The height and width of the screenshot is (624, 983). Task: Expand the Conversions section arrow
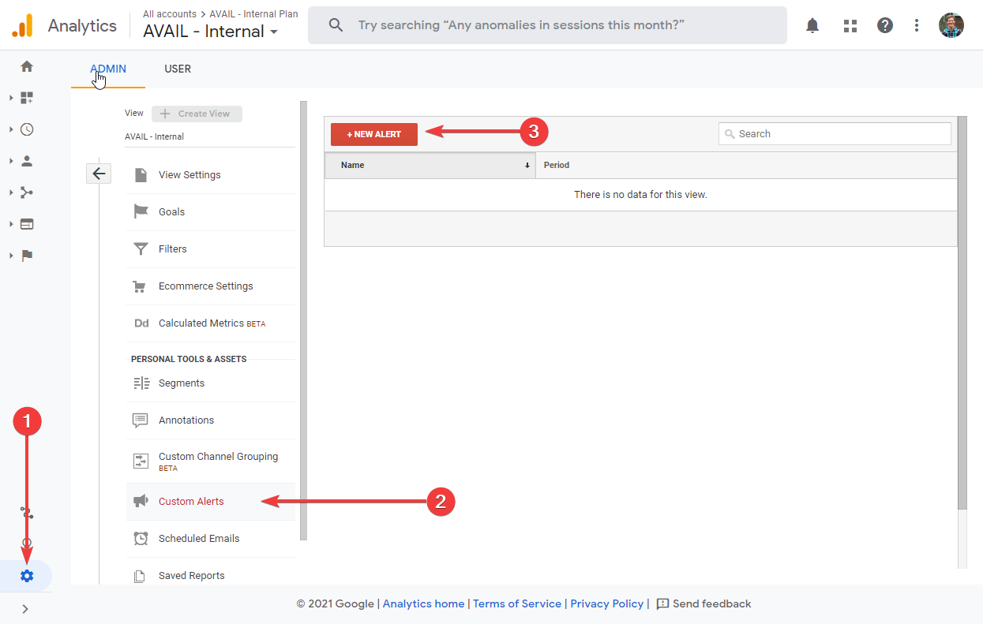tap(11, 256)
